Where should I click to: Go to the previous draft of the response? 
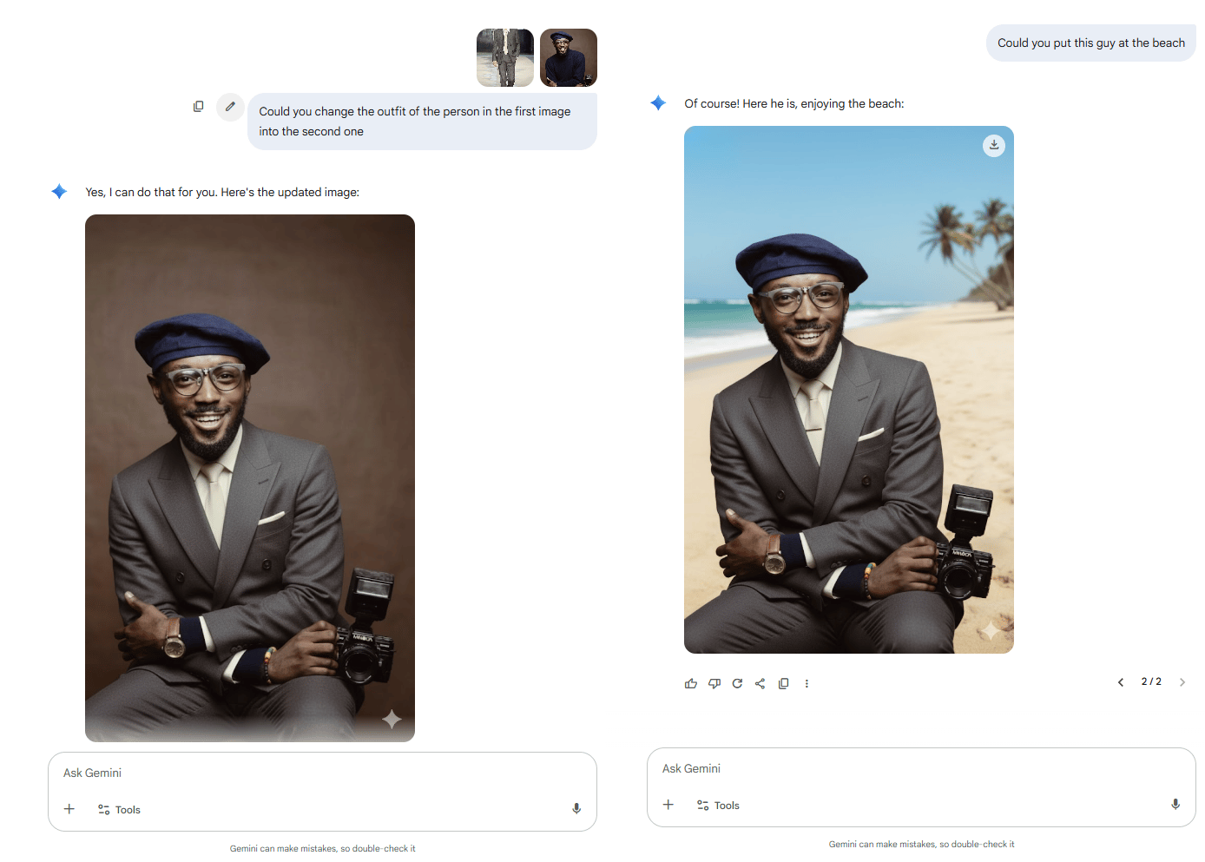pyautogui.click(x=1121, y=682)
